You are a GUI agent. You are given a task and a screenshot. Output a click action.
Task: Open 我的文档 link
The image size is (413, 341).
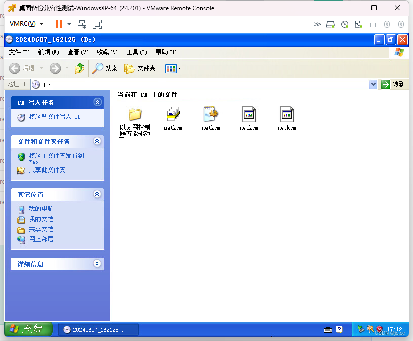click(x=41, y=219)
